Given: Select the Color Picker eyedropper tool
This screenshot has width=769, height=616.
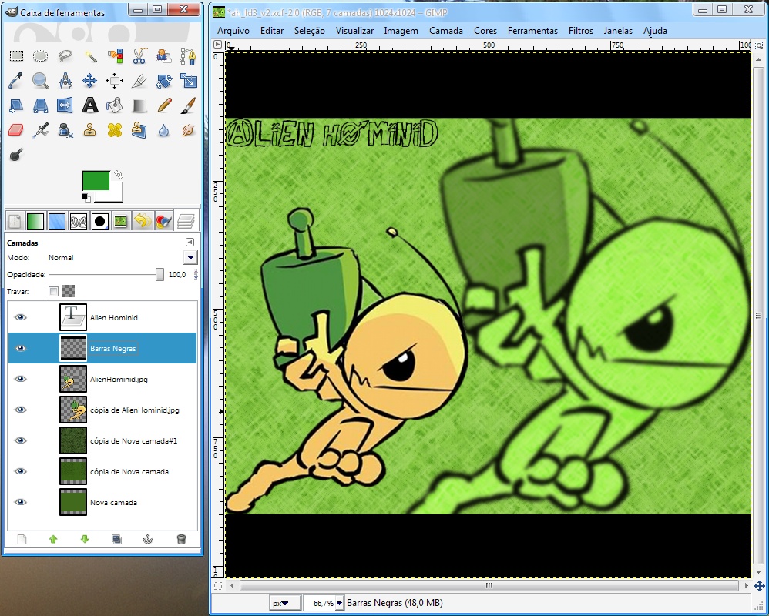Looking at the screenshot, I should tap(16, 80).
